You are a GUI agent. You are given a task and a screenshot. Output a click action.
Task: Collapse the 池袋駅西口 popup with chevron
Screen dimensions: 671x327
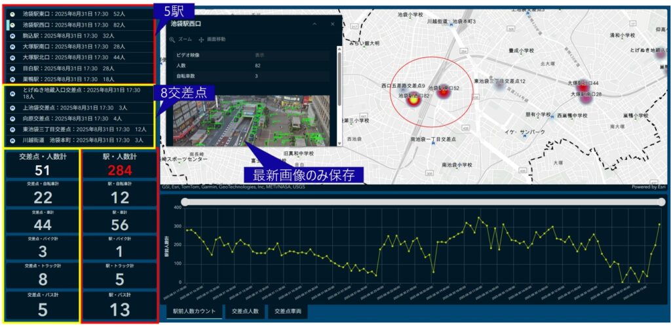tap(314, 24)
